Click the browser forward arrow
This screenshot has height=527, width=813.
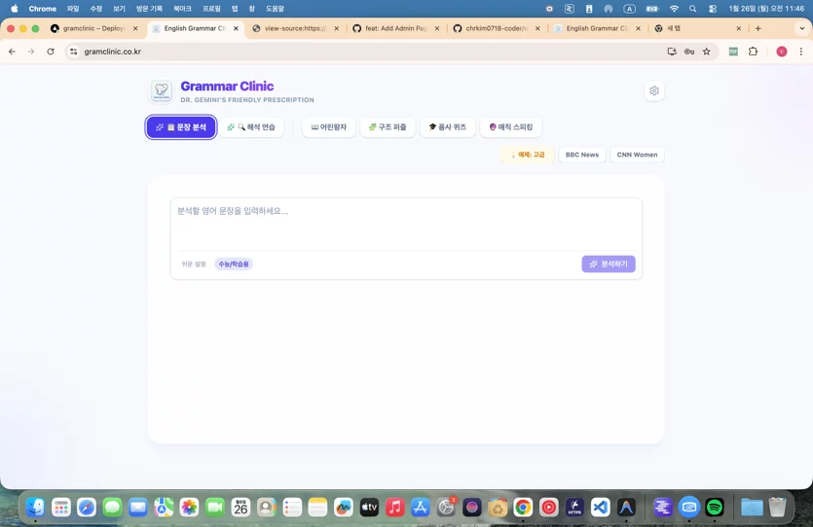pyautogui.click(x=31, y=52)
